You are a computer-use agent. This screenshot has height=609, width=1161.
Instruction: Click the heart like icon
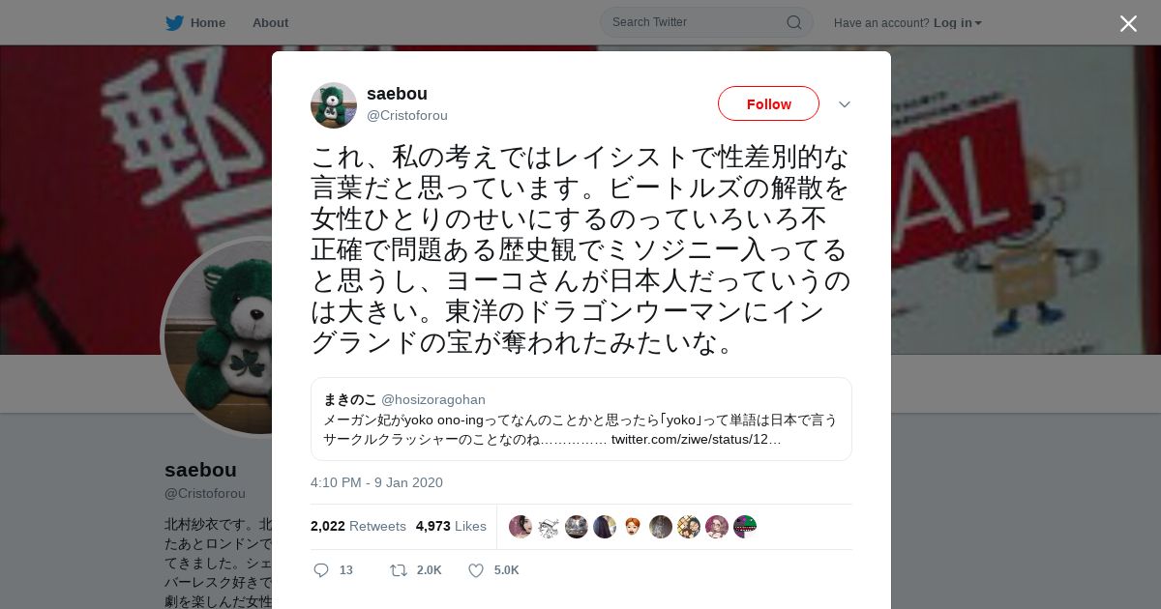(476, 570)
